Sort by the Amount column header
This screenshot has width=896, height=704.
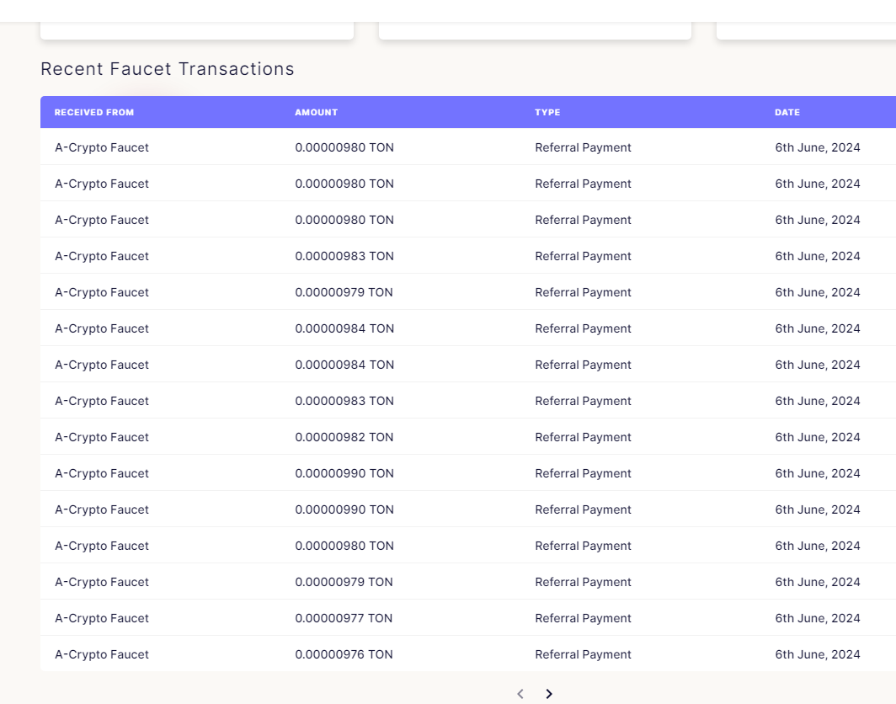click(x=316, y=112)
